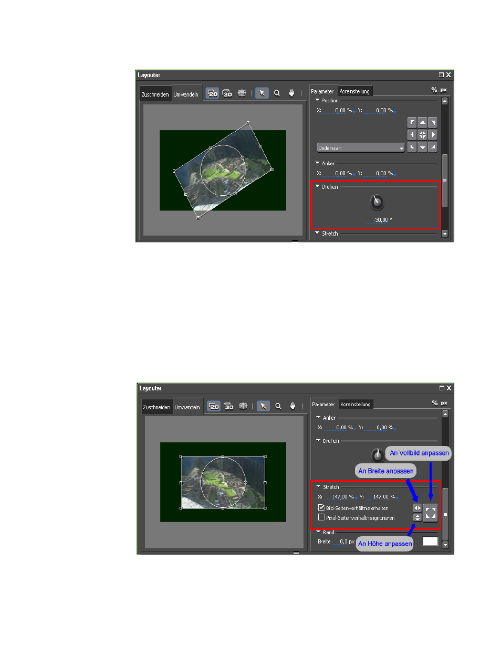Select 2D mode in lower Layouter
The image size is (501, 648).
pyautogui.click(x=214, y=406)
